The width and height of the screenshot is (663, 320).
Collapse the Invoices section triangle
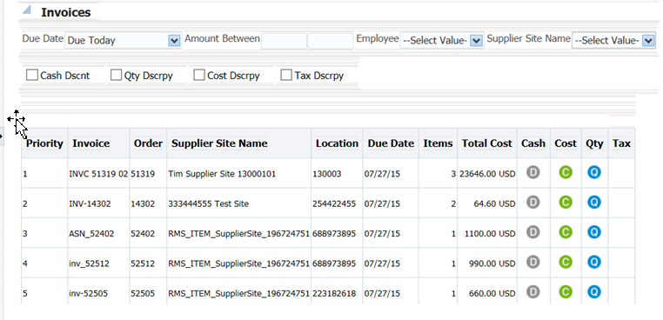(27, 10)
